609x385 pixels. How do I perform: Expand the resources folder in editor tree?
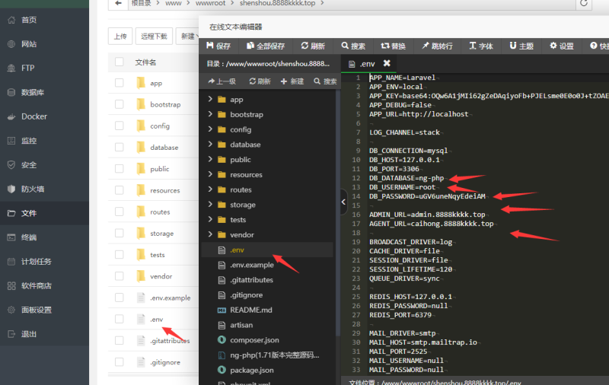(210, 174)
